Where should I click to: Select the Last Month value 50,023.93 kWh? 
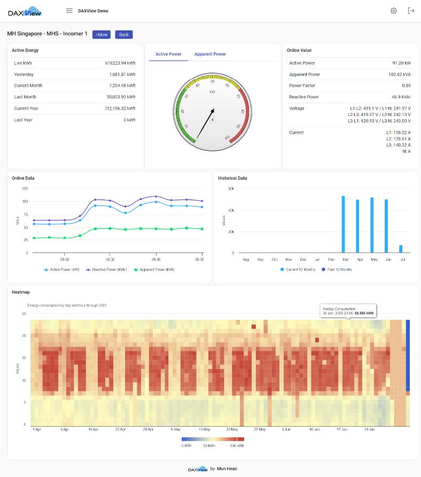(x=121, y=97)
